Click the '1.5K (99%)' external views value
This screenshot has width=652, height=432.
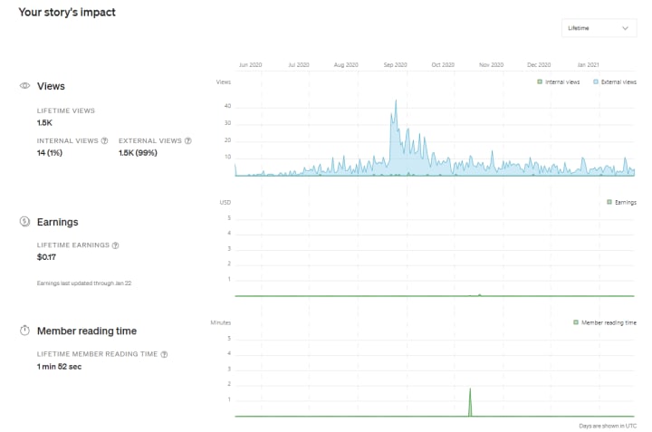(138, 152)
